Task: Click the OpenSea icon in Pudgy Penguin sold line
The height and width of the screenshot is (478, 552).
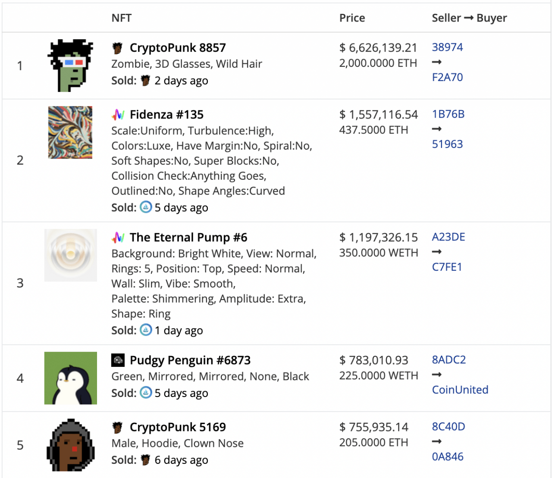Action: (146, 393)
